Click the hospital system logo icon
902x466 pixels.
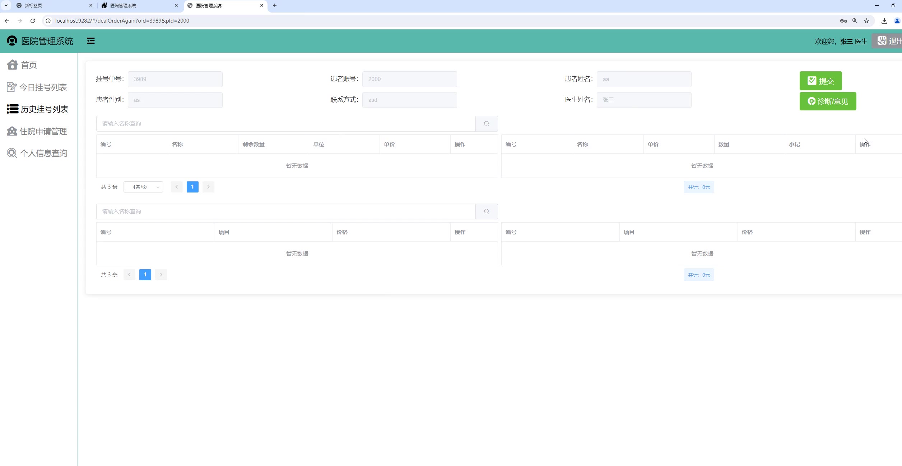[x=12, y=41]
